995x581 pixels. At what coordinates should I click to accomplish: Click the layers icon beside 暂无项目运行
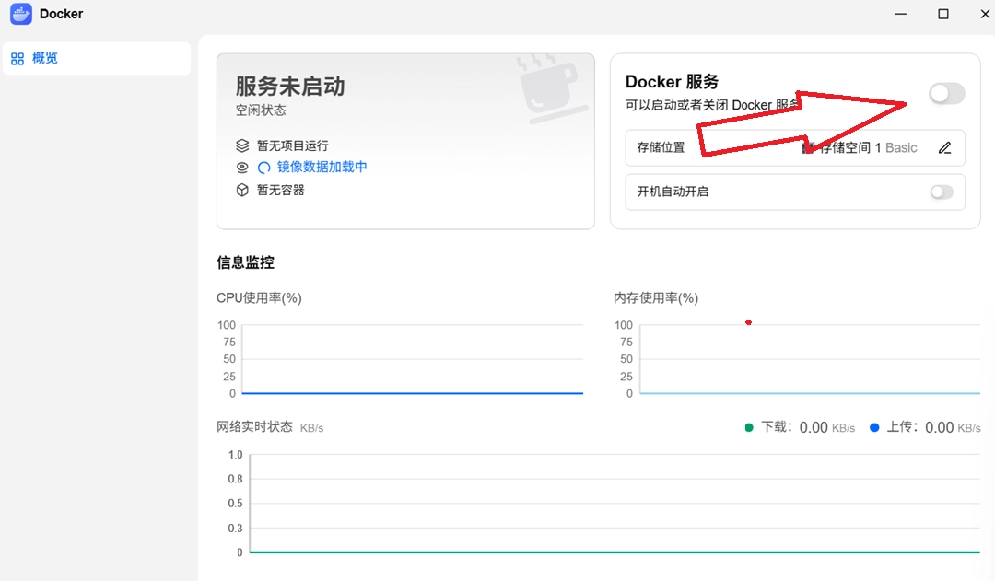(242, 145)
